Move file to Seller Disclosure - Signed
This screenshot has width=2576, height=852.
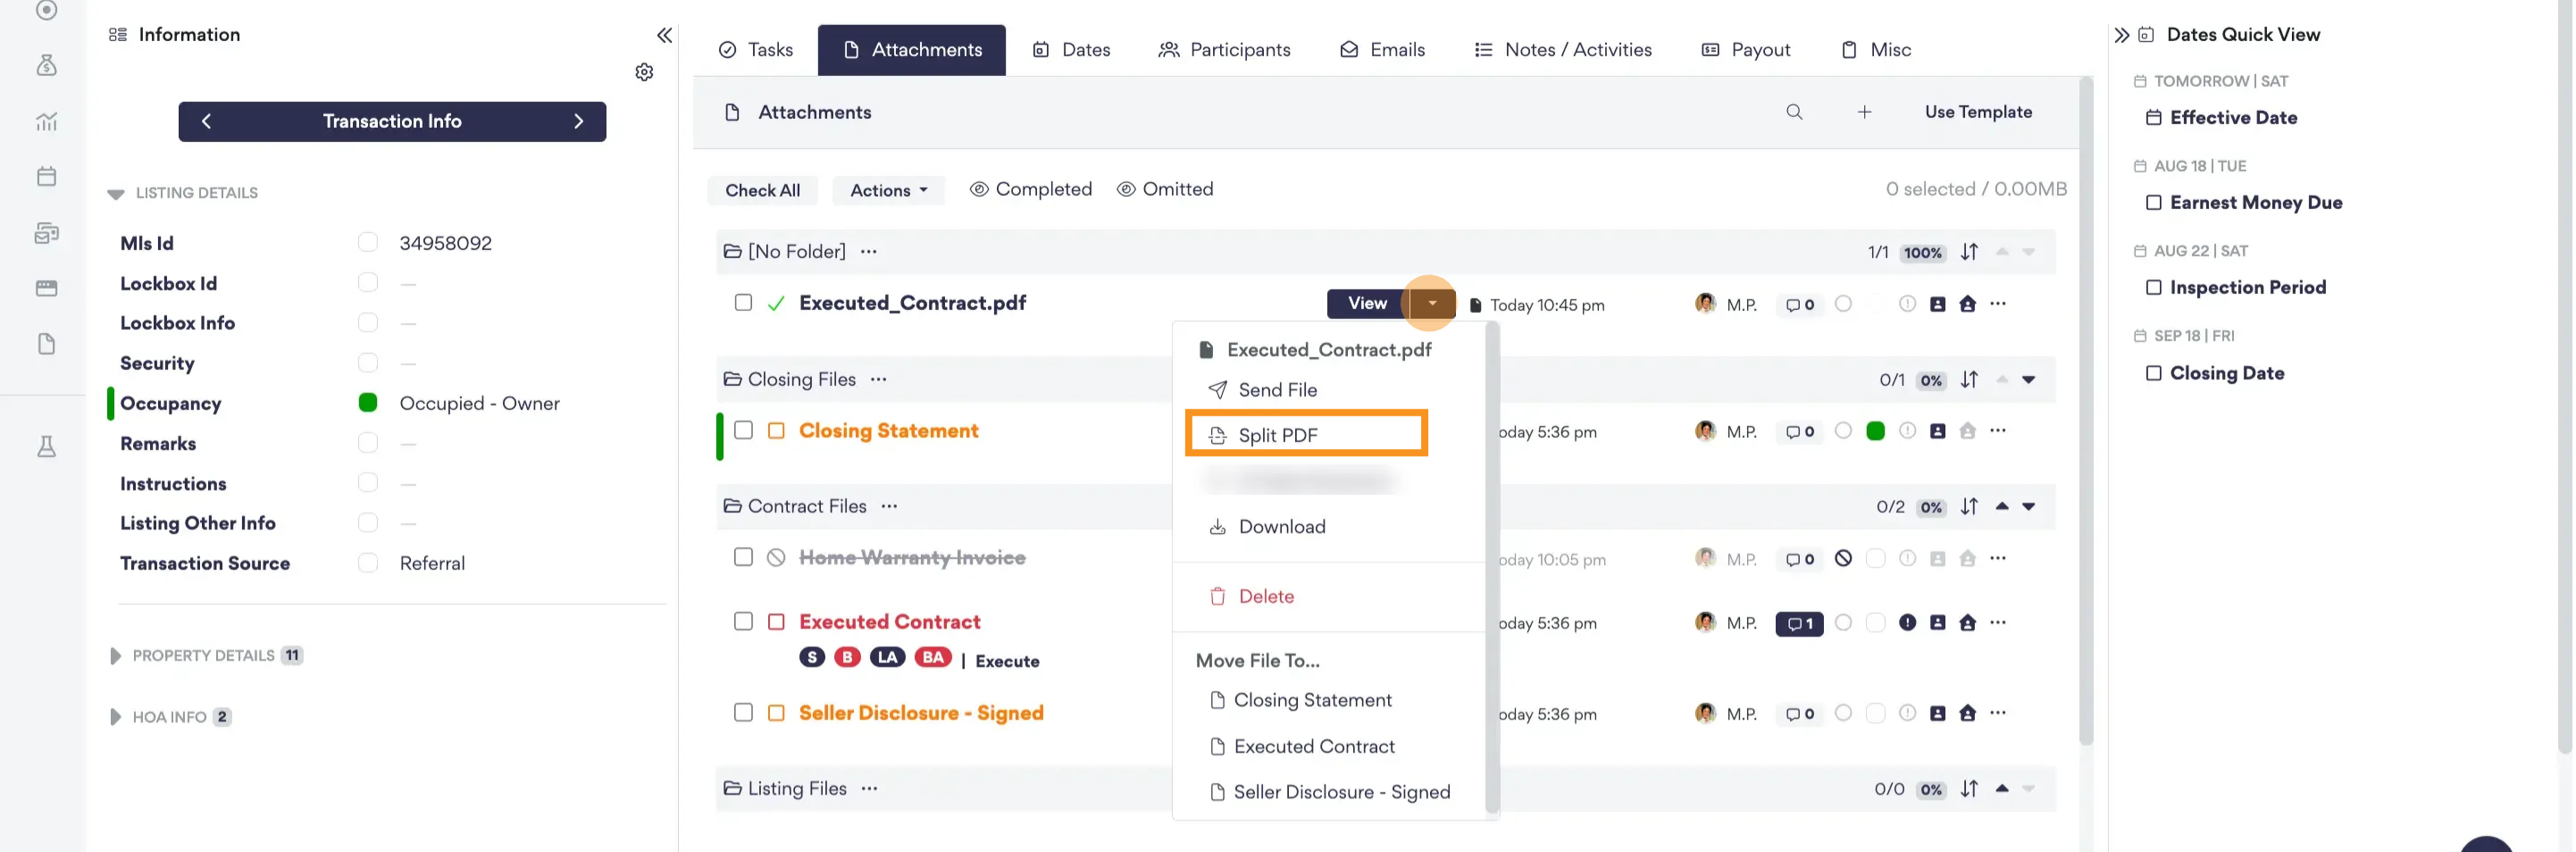[1329, 792]
